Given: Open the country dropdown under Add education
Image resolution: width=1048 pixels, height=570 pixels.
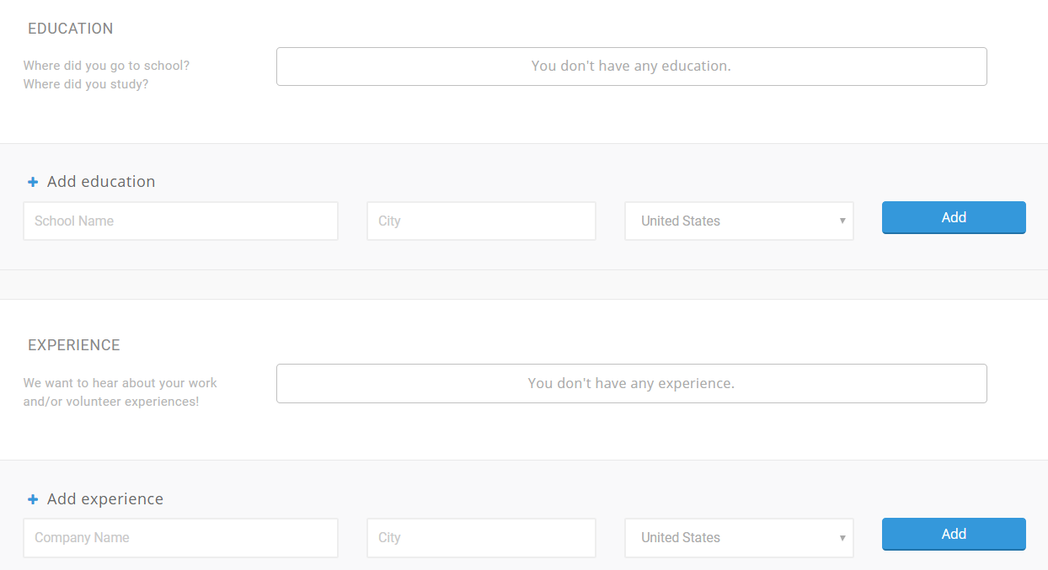Looking at the screenshot, I should (739, 221).
